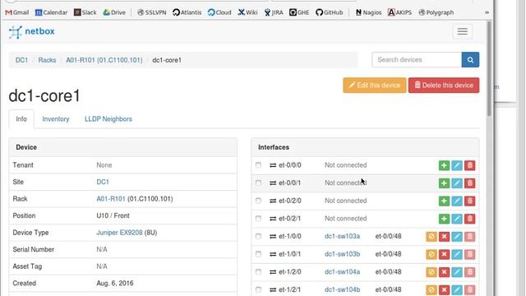Open the GitHub bookmark
The width and height of the screenshot is (526, 296).
click(x=329, y=12)
